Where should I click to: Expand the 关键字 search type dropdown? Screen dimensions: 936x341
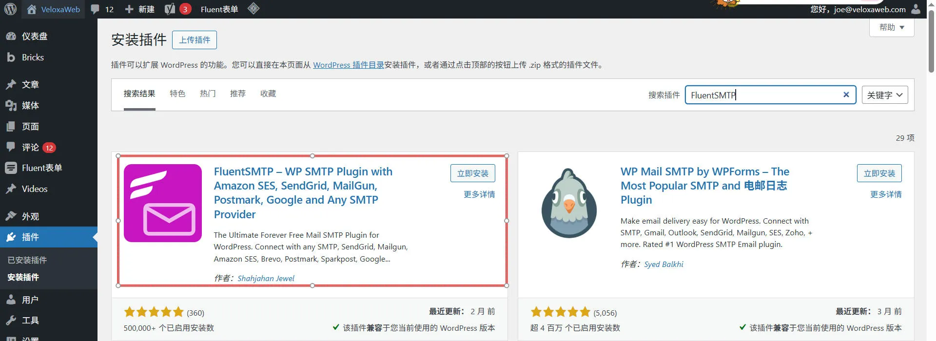pos(885,95)
